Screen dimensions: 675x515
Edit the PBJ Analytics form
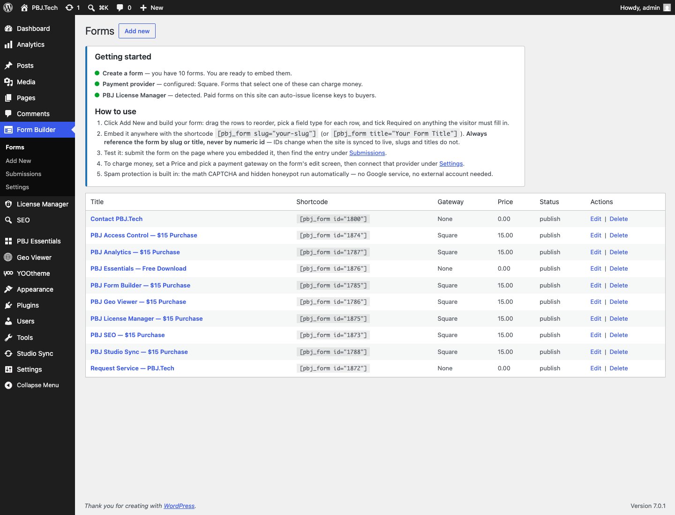click(596, 252)
